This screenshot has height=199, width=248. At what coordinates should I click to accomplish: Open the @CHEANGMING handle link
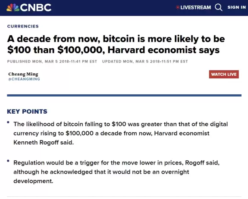click(24, 79)
